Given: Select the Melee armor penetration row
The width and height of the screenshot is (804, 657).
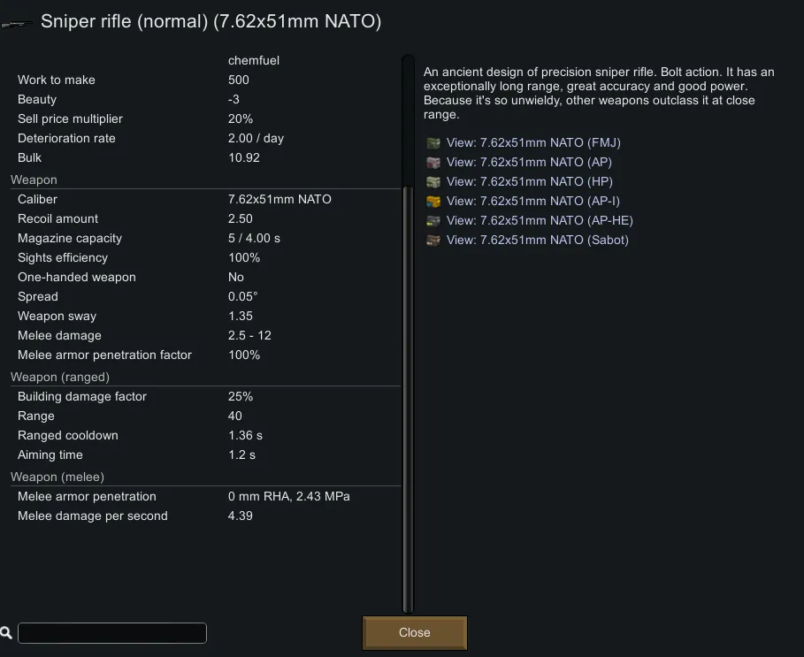Looking at the screenshot, I should pyautogui.click(x=203, y=497).
